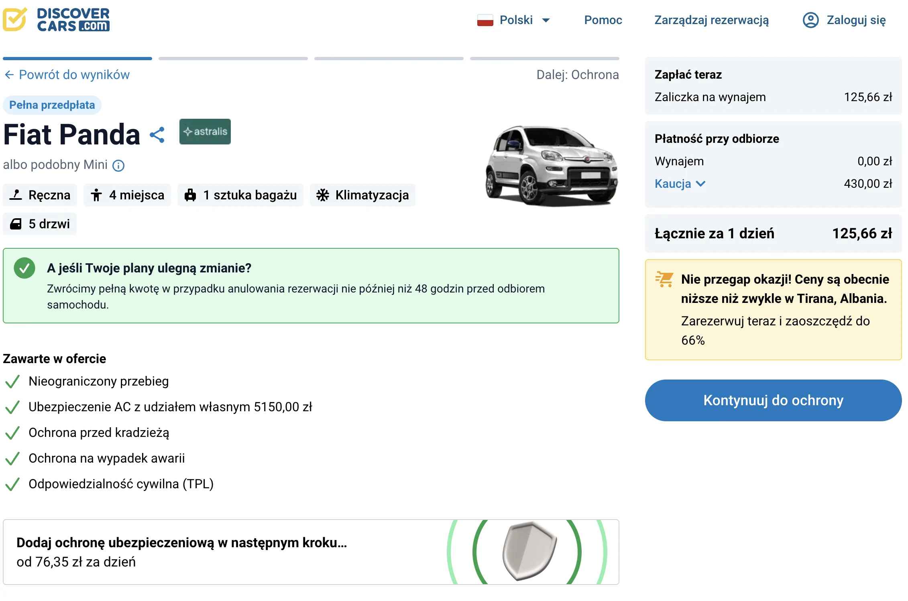Click the Dalej: Ochrona text
Screen dimensions: 908x601
click(578, 75)
